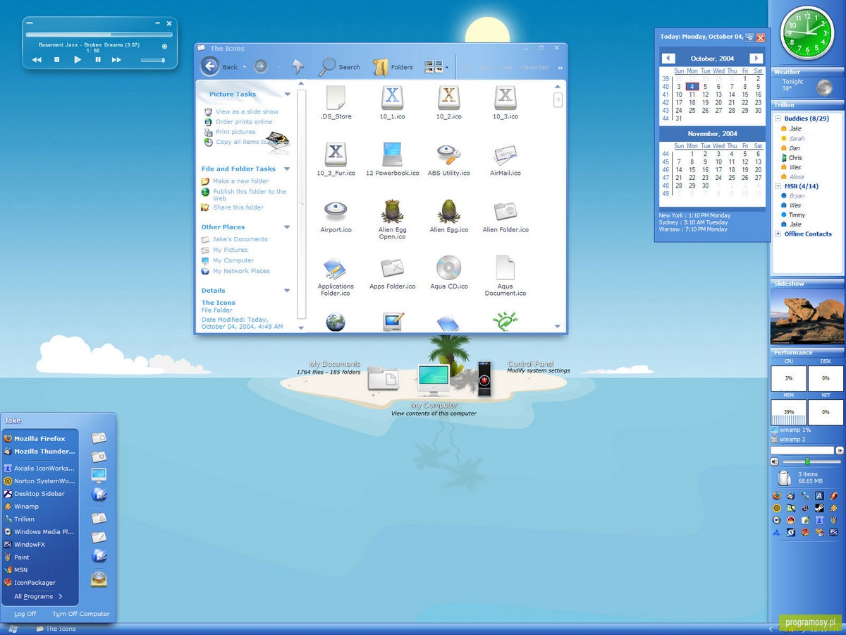The height and width of the screenshot is (635, 846).
Task: Go to the next month in the calendar
Action: 756,59
